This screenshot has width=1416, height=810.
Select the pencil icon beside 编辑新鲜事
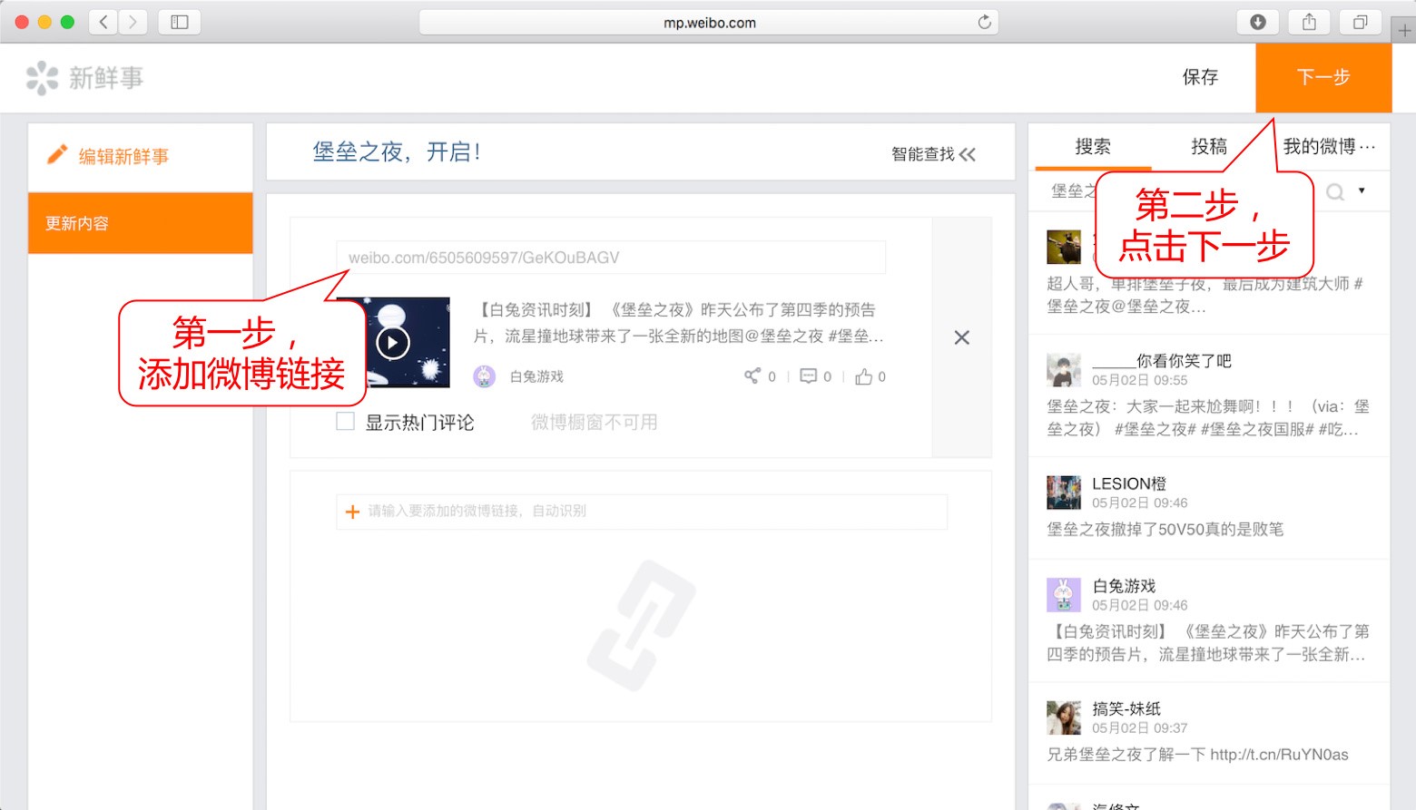(x=57, y=154)
